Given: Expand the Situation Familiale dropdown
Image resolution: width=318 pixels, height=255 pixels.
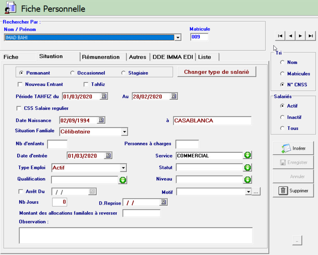Looking at the screenshot, I should [124, 132].
